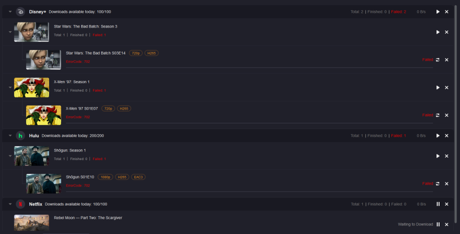Click the vertical scrollbar on the right
460x234 pixels.
tap(455, 102)
